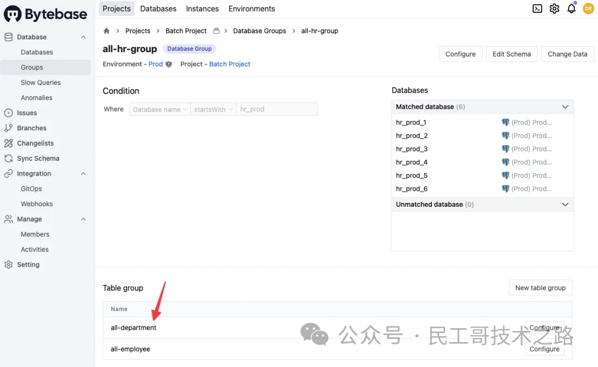Open Activities in the sidebar
The height and width of the screenshot is (367, 598).
coord(35,249)
